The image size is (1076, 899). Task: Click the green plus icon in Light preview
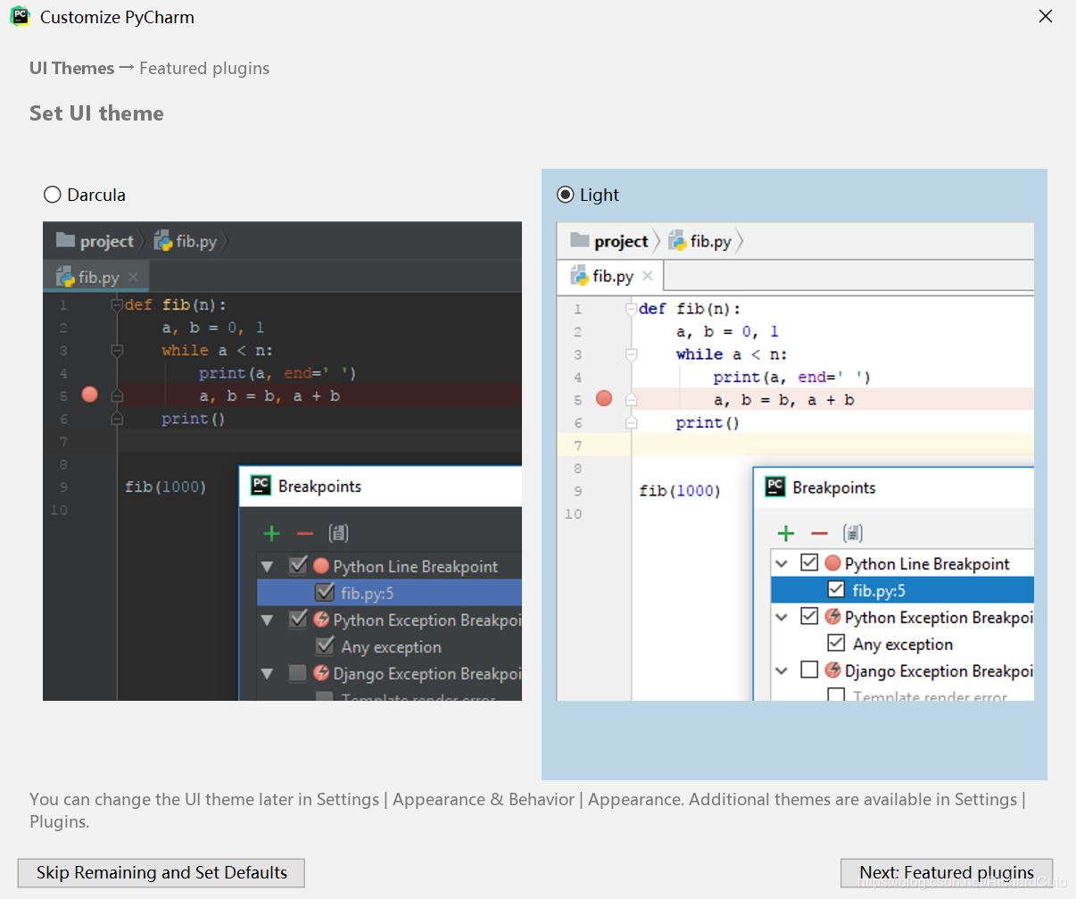tap(786, 534)
